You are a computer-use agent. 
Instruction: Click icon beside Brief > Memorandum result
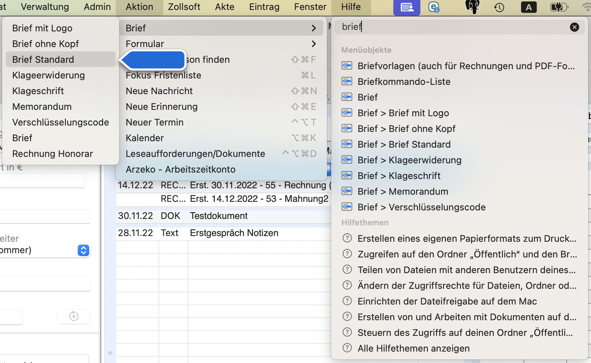[347, 191]
